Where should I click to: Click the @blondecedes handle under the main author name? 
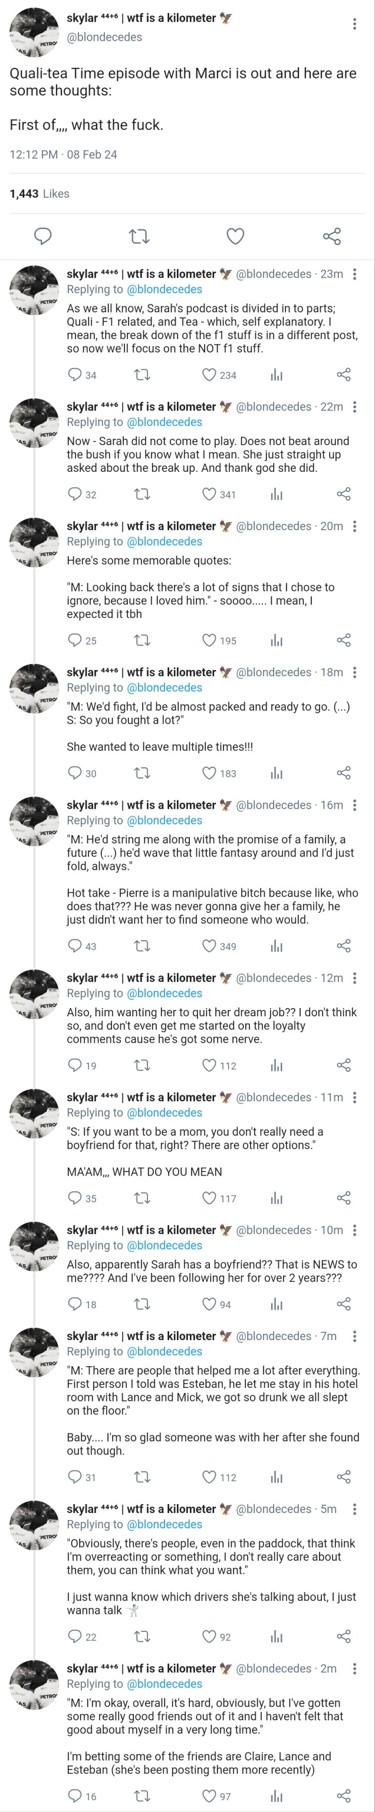tap(104, 37)
